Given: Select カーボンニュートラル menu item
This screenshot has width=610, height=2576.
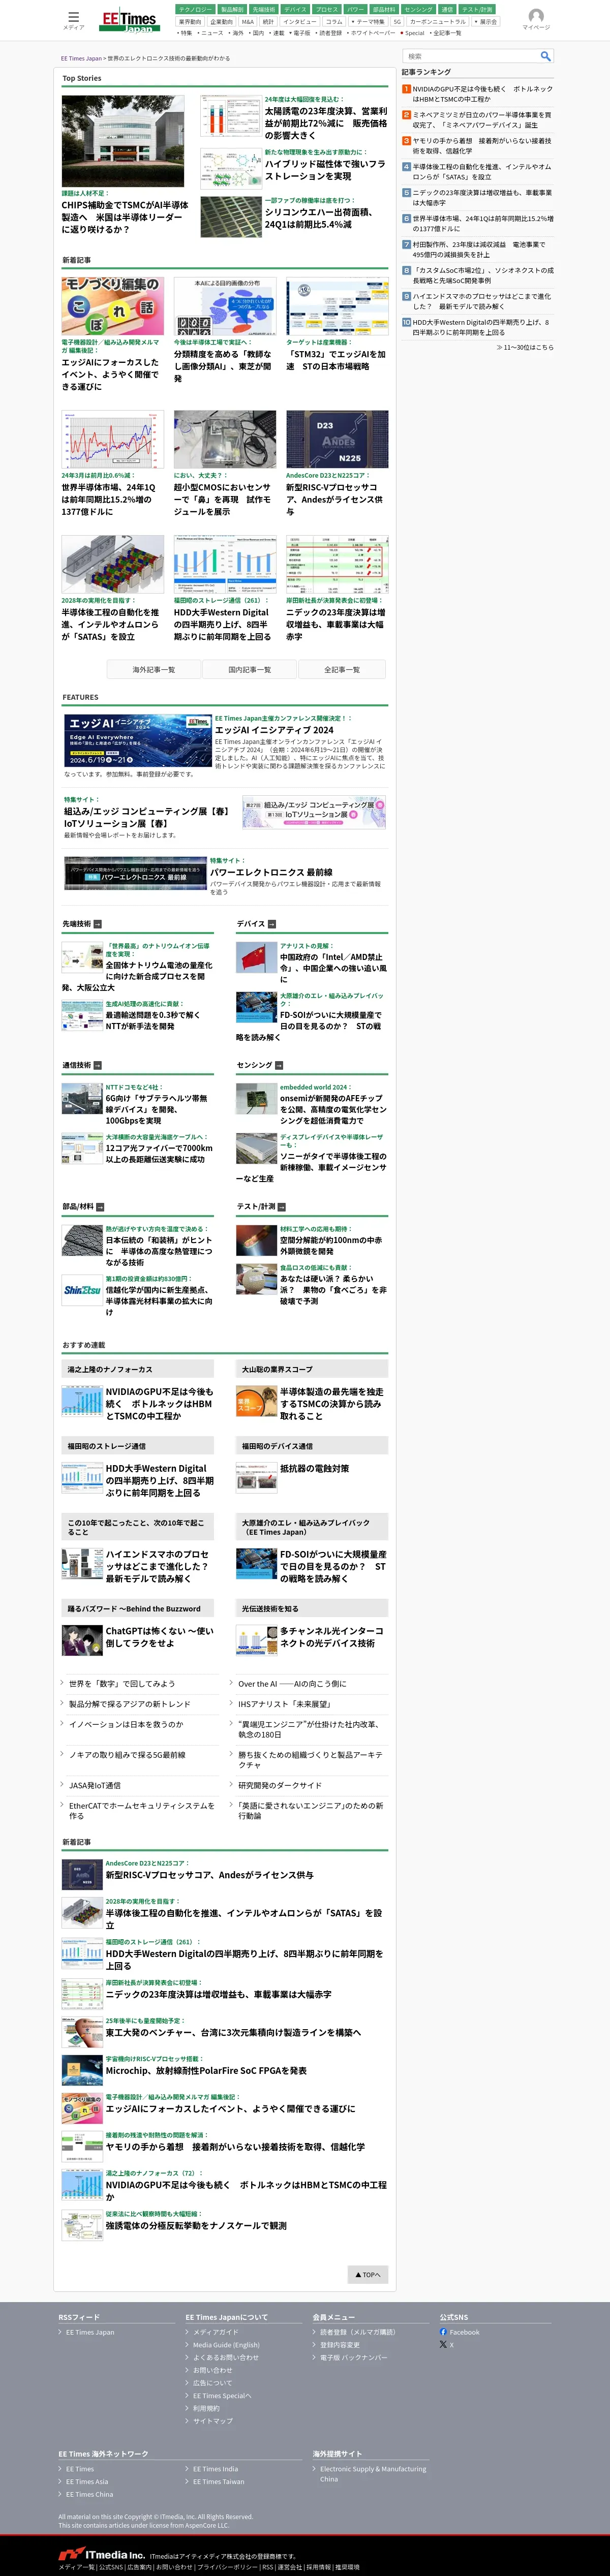Looking at the screenshot, I should pos(438,21).
